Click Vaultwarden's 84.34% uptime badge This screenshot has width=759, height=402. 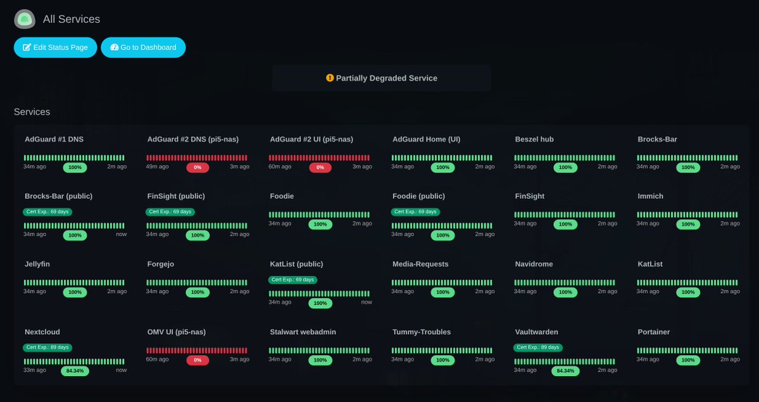565,371
